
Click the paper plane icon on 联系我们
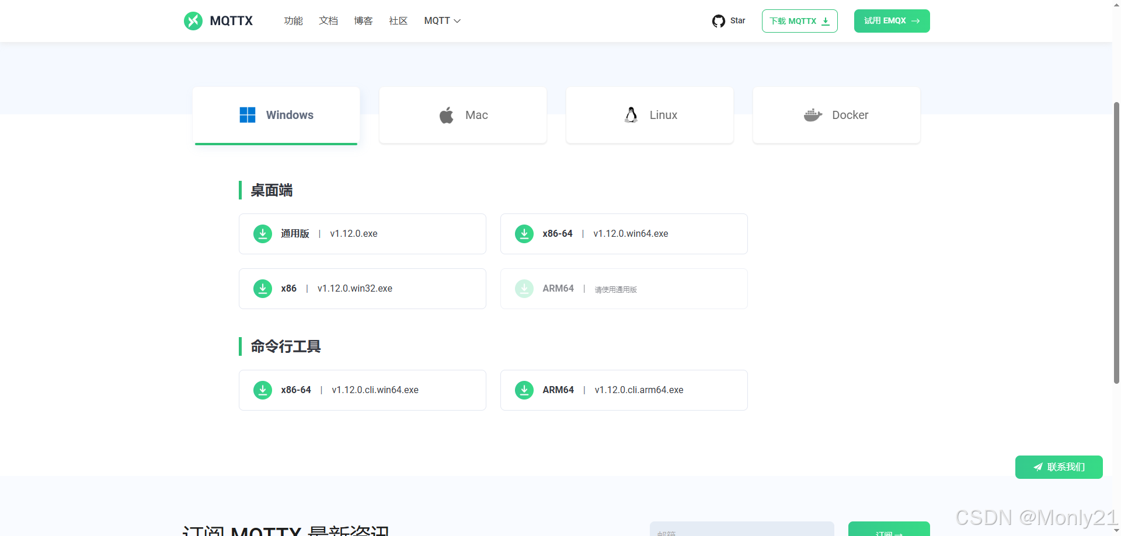tap(1038, 467)
